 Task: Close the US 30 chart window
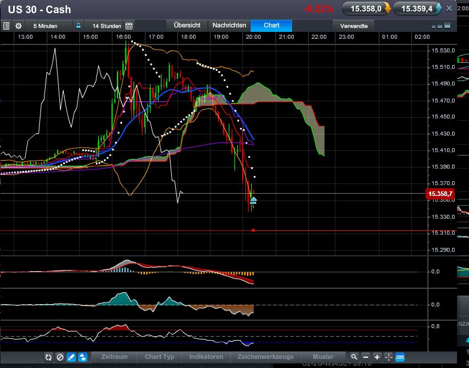[449, 9]
